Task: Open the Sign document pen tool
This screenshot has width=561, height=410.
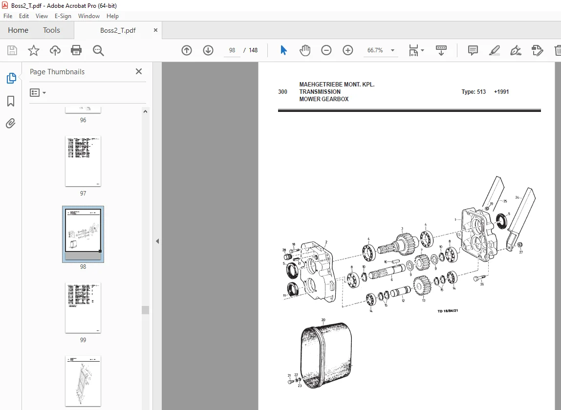Action: click(x=516, y=50)
